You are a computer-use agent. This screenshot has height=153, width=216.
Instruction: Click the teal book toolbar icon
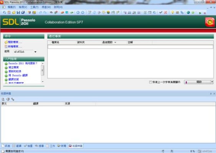point(67,13)
